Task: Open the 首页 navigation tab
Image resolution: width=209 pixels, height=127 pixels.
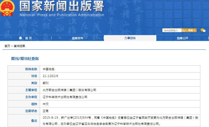Action: [28, 38]
